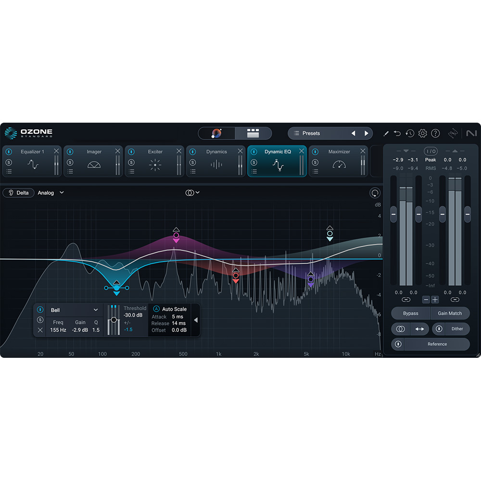The height and width of the screenshot is (481, 481).
Task: Remove the Imager module
Action: (117, 151)
